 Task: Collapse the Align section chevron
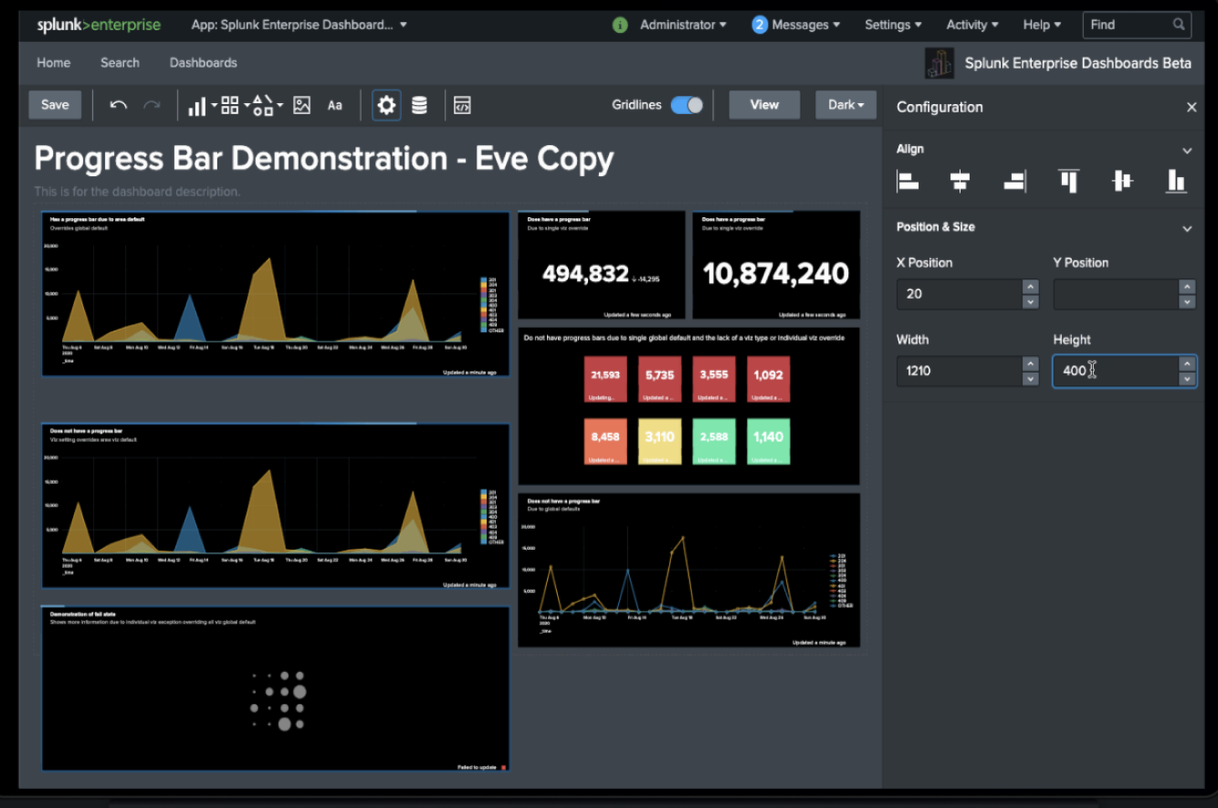1187,151
